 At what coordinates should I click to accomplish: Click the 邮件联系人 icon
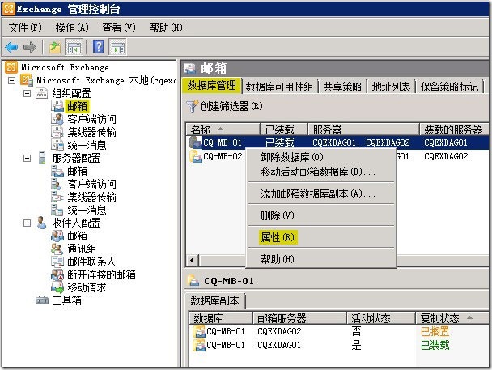[57, 262]
